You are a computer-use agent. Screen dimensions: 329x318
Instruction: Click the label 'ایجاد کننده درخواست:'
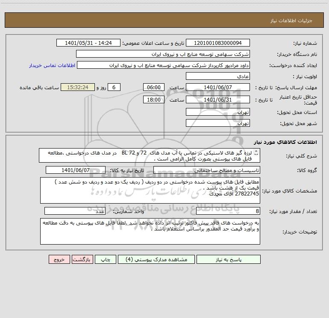tap(293, 66)
